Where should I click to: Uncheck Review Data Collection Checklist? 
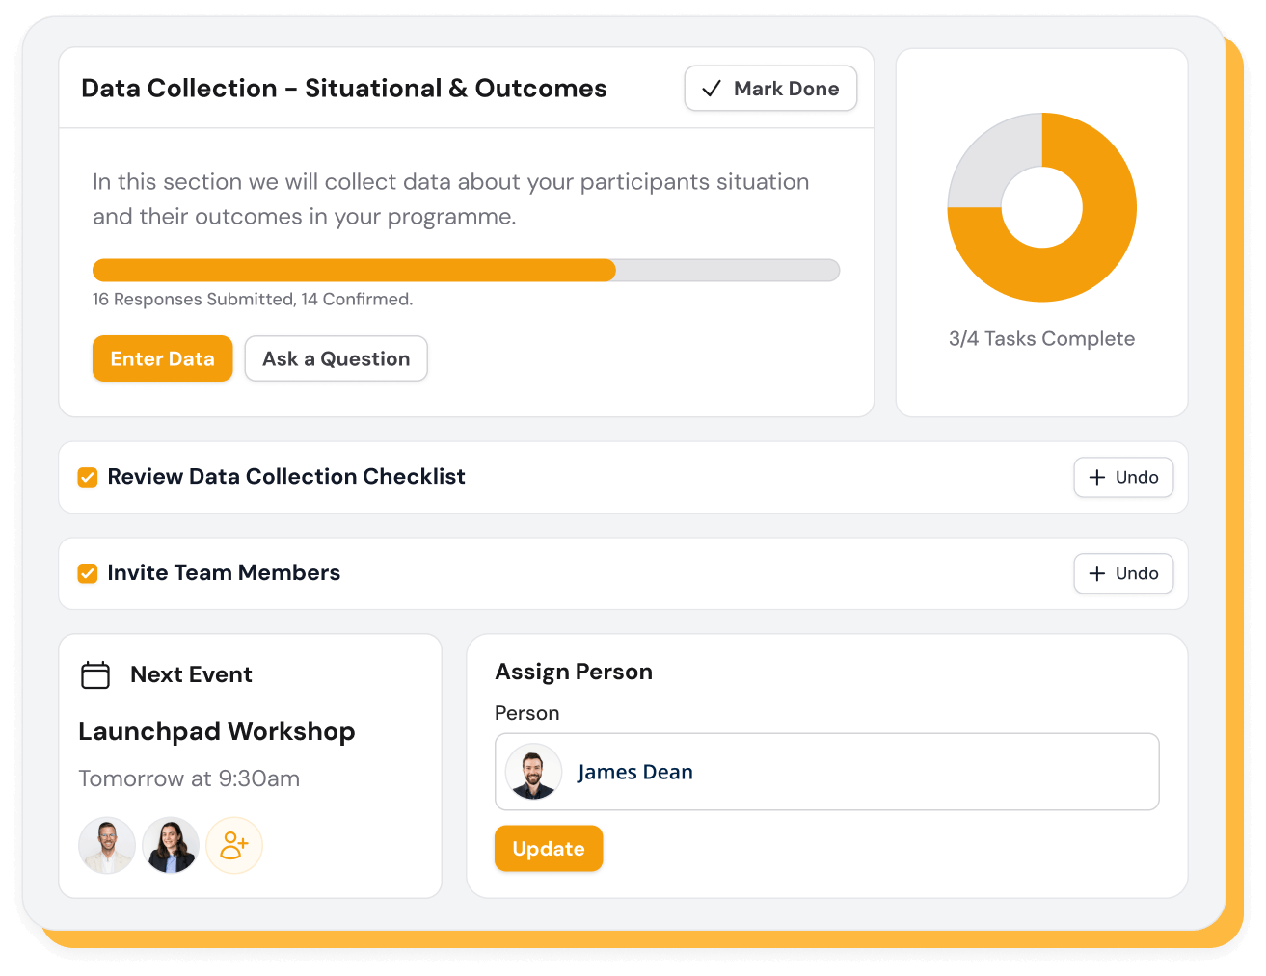pos(87,476)
